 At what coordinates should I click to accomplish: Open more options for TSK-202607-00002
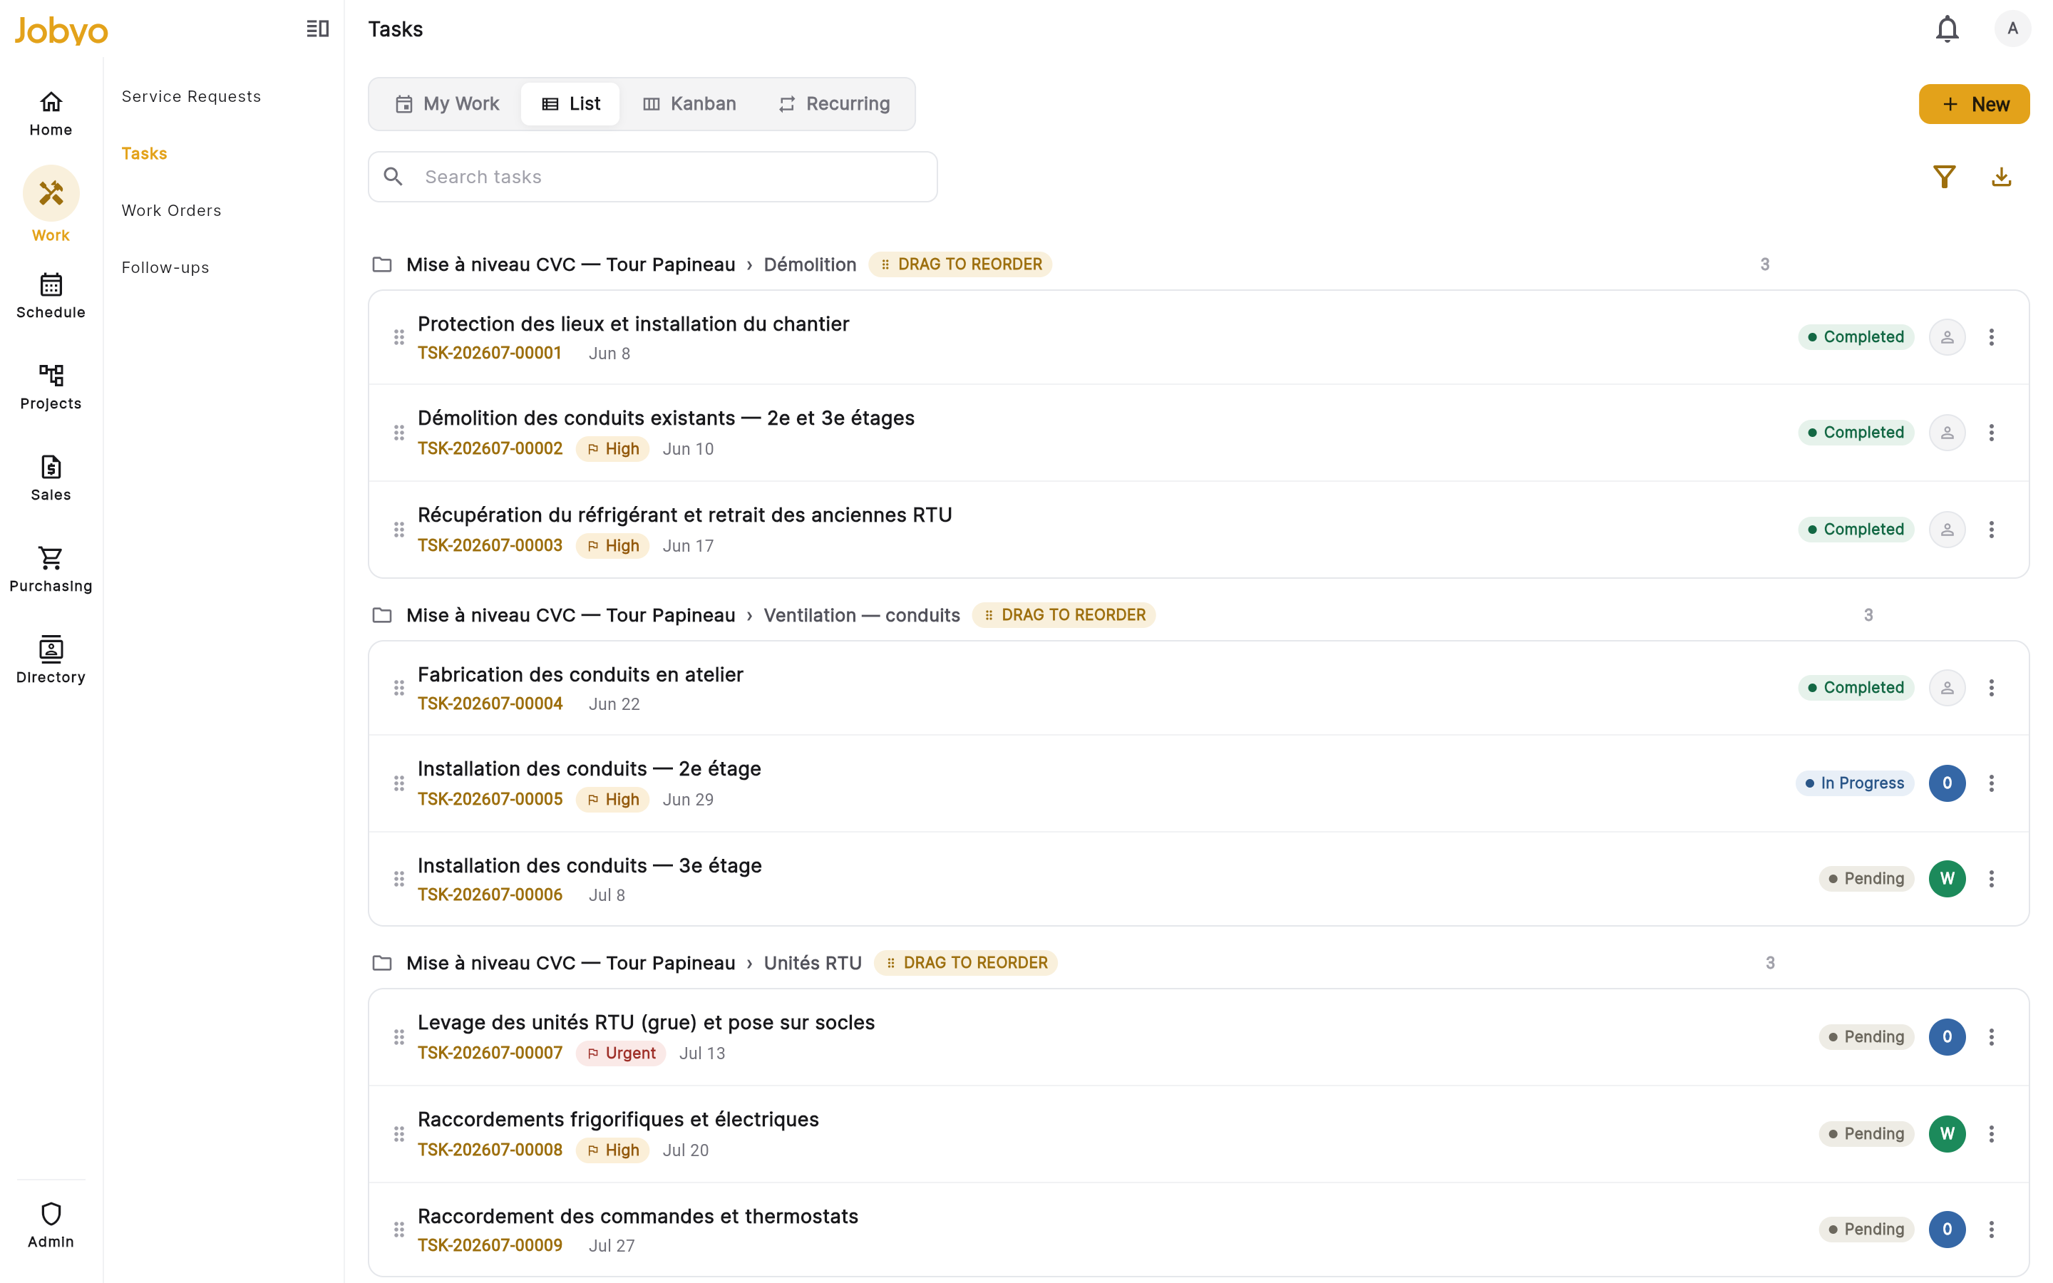(1991, 433)
